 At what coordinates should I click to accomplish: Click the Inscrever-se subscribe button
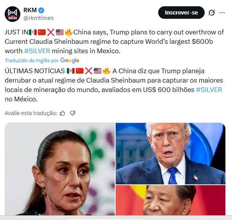[181, 13]
